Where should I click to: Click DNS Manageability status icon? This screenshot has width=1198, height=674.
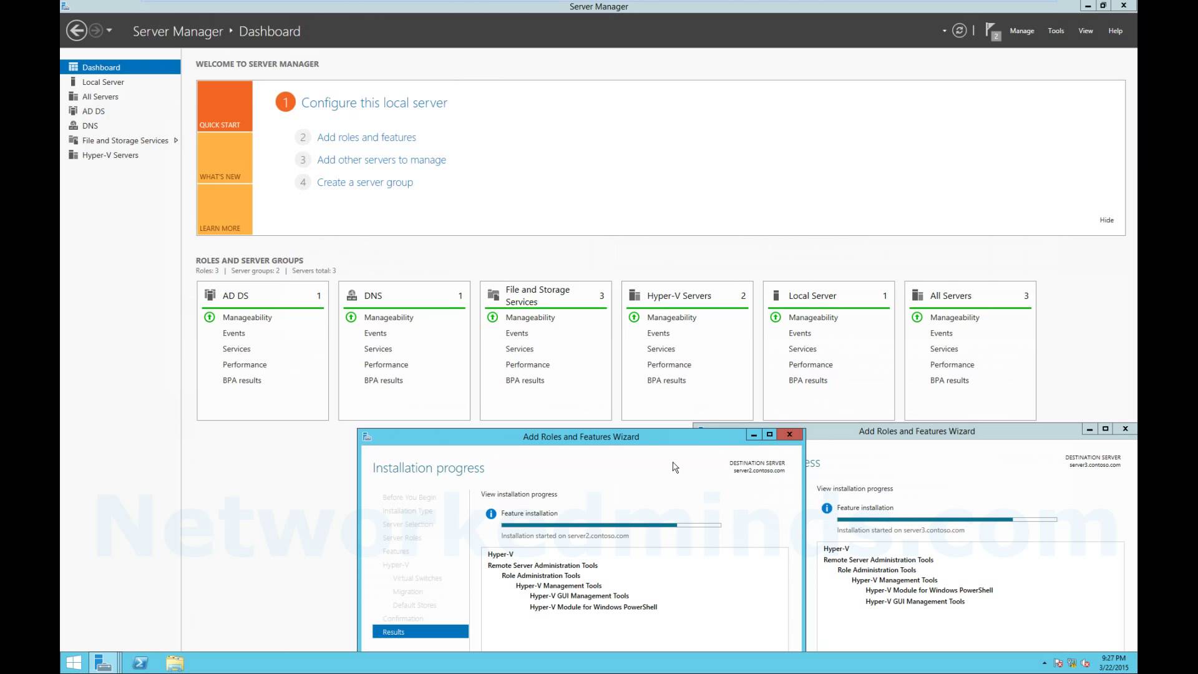point(351,317)
